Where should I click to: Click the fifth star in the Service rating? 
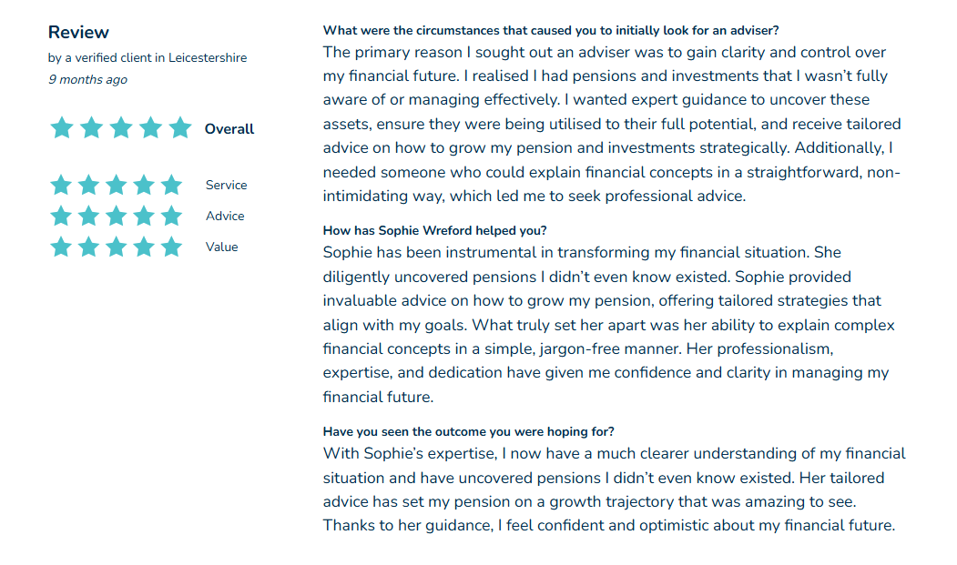171,186
